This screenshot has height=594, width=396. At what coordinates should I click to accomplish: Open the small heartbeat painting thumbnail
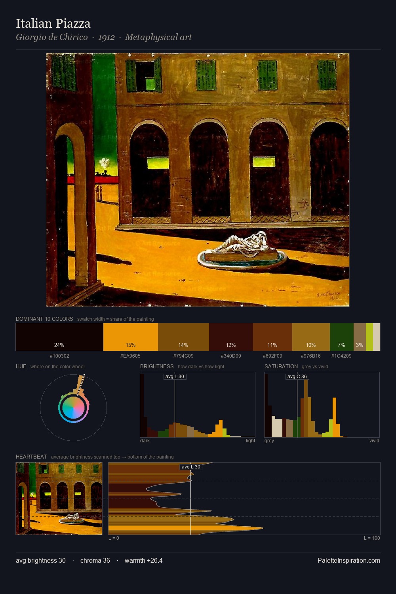tap(59, 499)
